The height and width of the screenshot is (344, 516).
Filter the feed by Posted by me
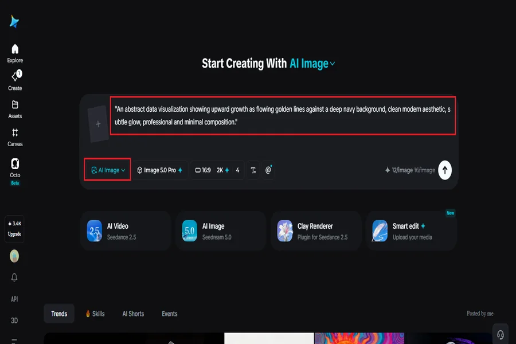pos(480,314)
